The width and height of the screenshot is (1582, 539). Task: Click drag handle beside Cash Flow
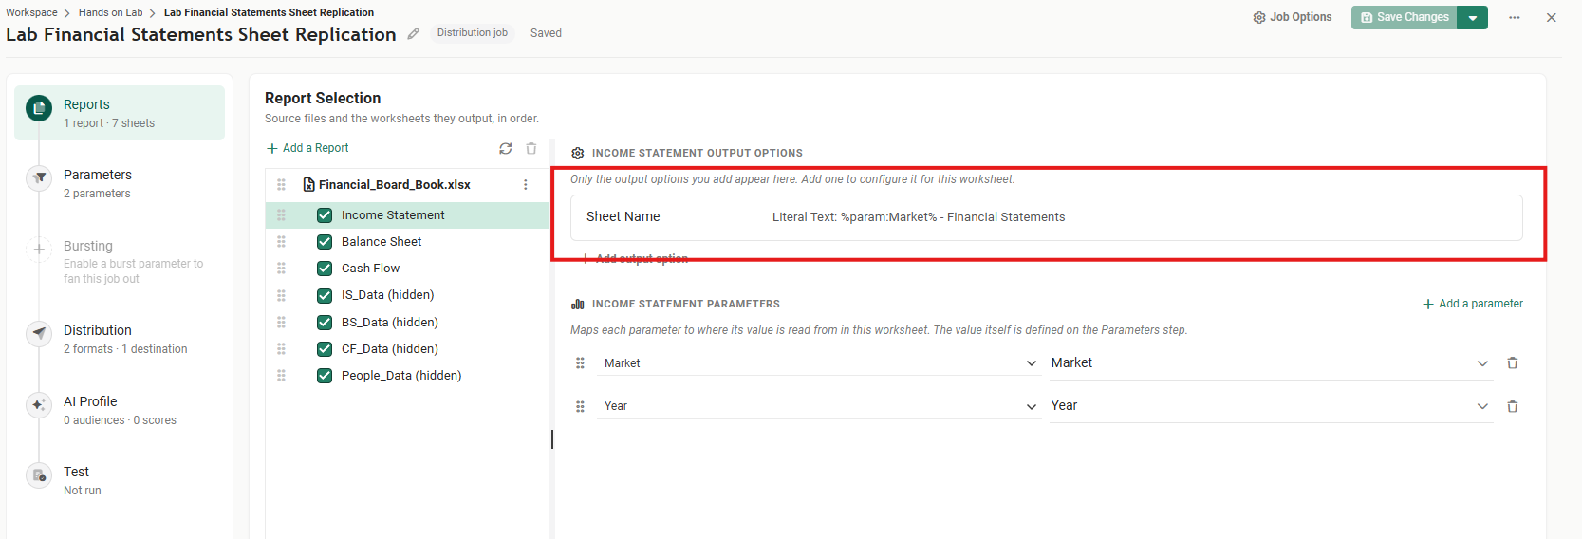click(281, 269)
